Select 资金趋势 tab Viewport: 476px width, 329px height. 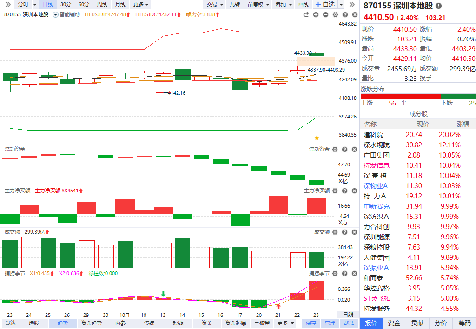pyautogui.click(x=92, y=323)
